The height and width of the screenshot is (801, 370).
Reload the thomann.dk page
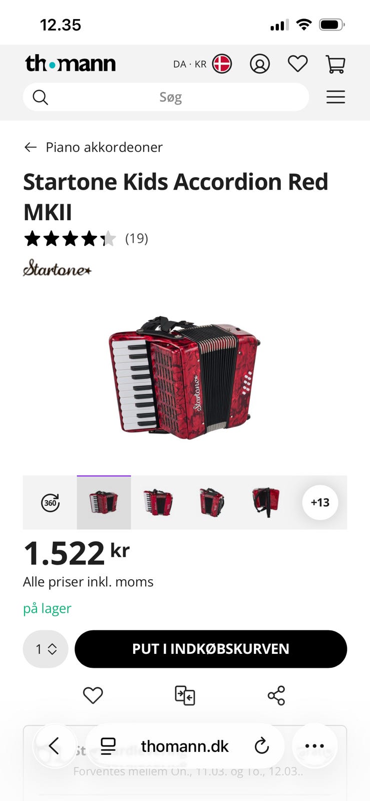coord(261,746)
